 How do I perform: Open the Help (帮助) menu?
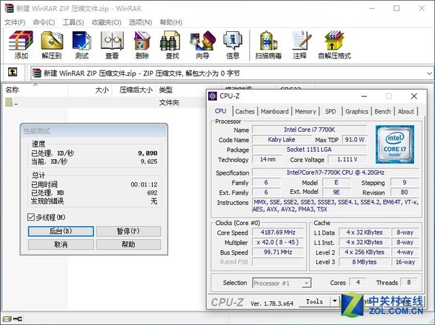coord(171,22)
